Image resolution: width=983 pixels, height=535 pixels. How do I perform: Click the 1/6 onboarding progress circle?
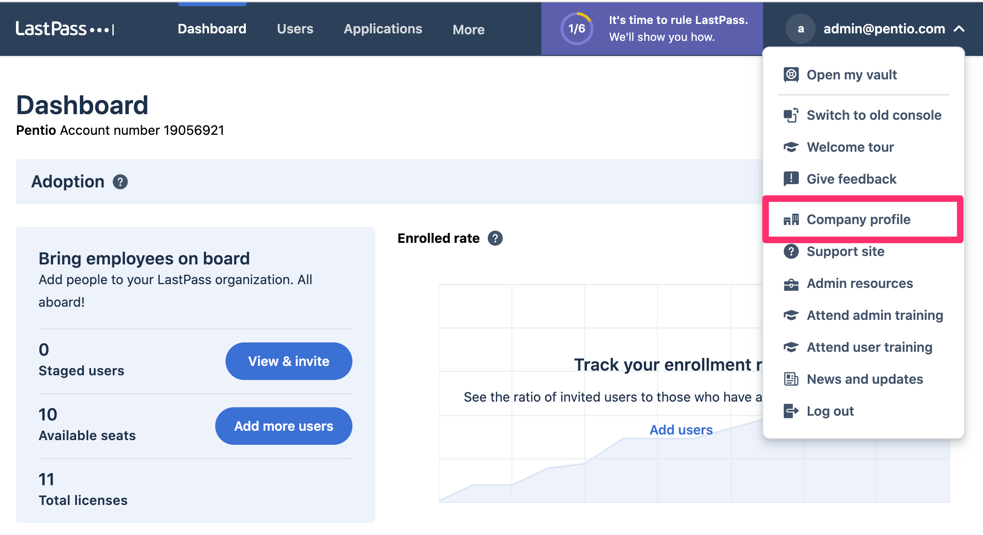tap(577, 29)
